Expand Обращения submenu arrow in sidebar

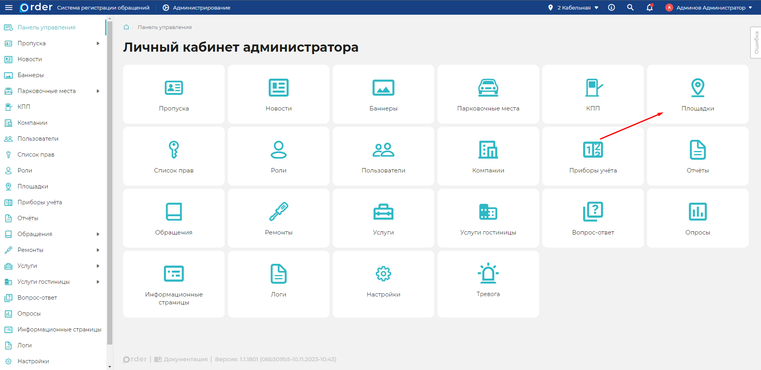[98, 234]
